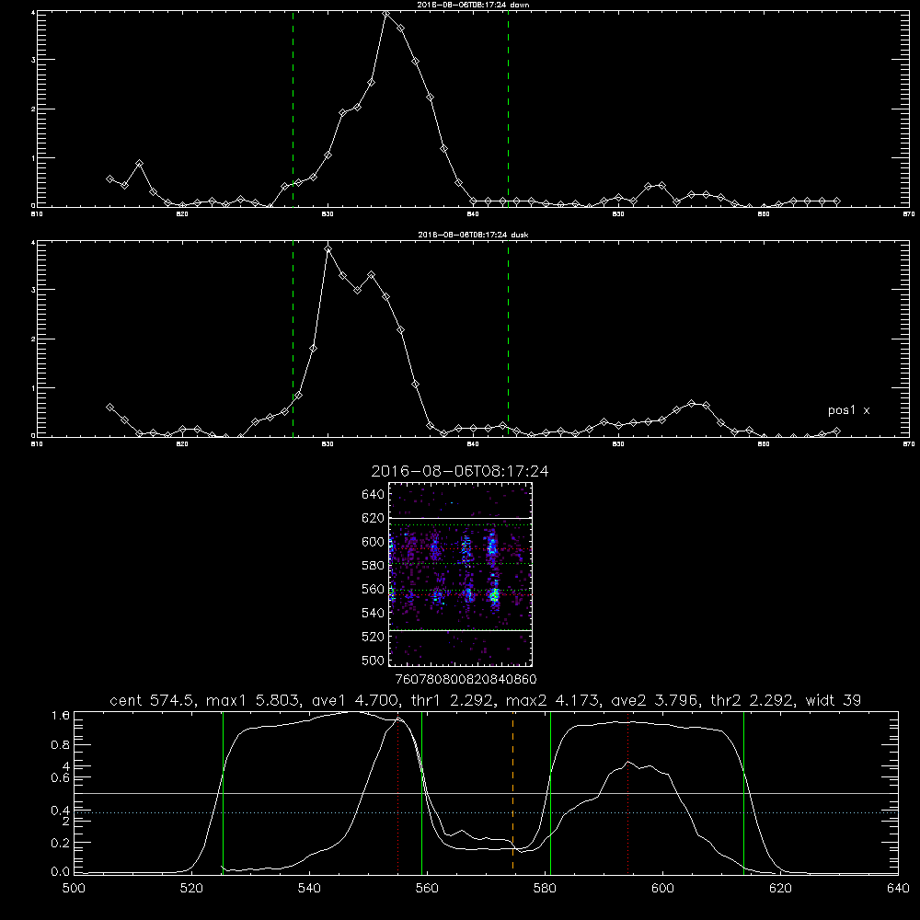Click the highest peak marker in dusk plot
920x920 pixels.
[328, 249]
